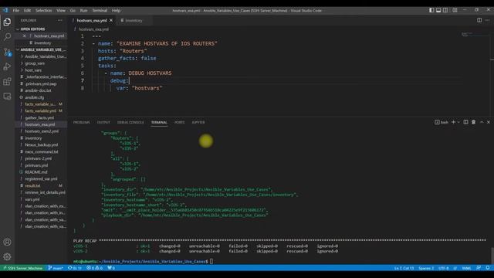Toggle primary side bar layout icon
The width and height of the screenshot is (494, 278).
pyautogui.click(x=431, y=10)
